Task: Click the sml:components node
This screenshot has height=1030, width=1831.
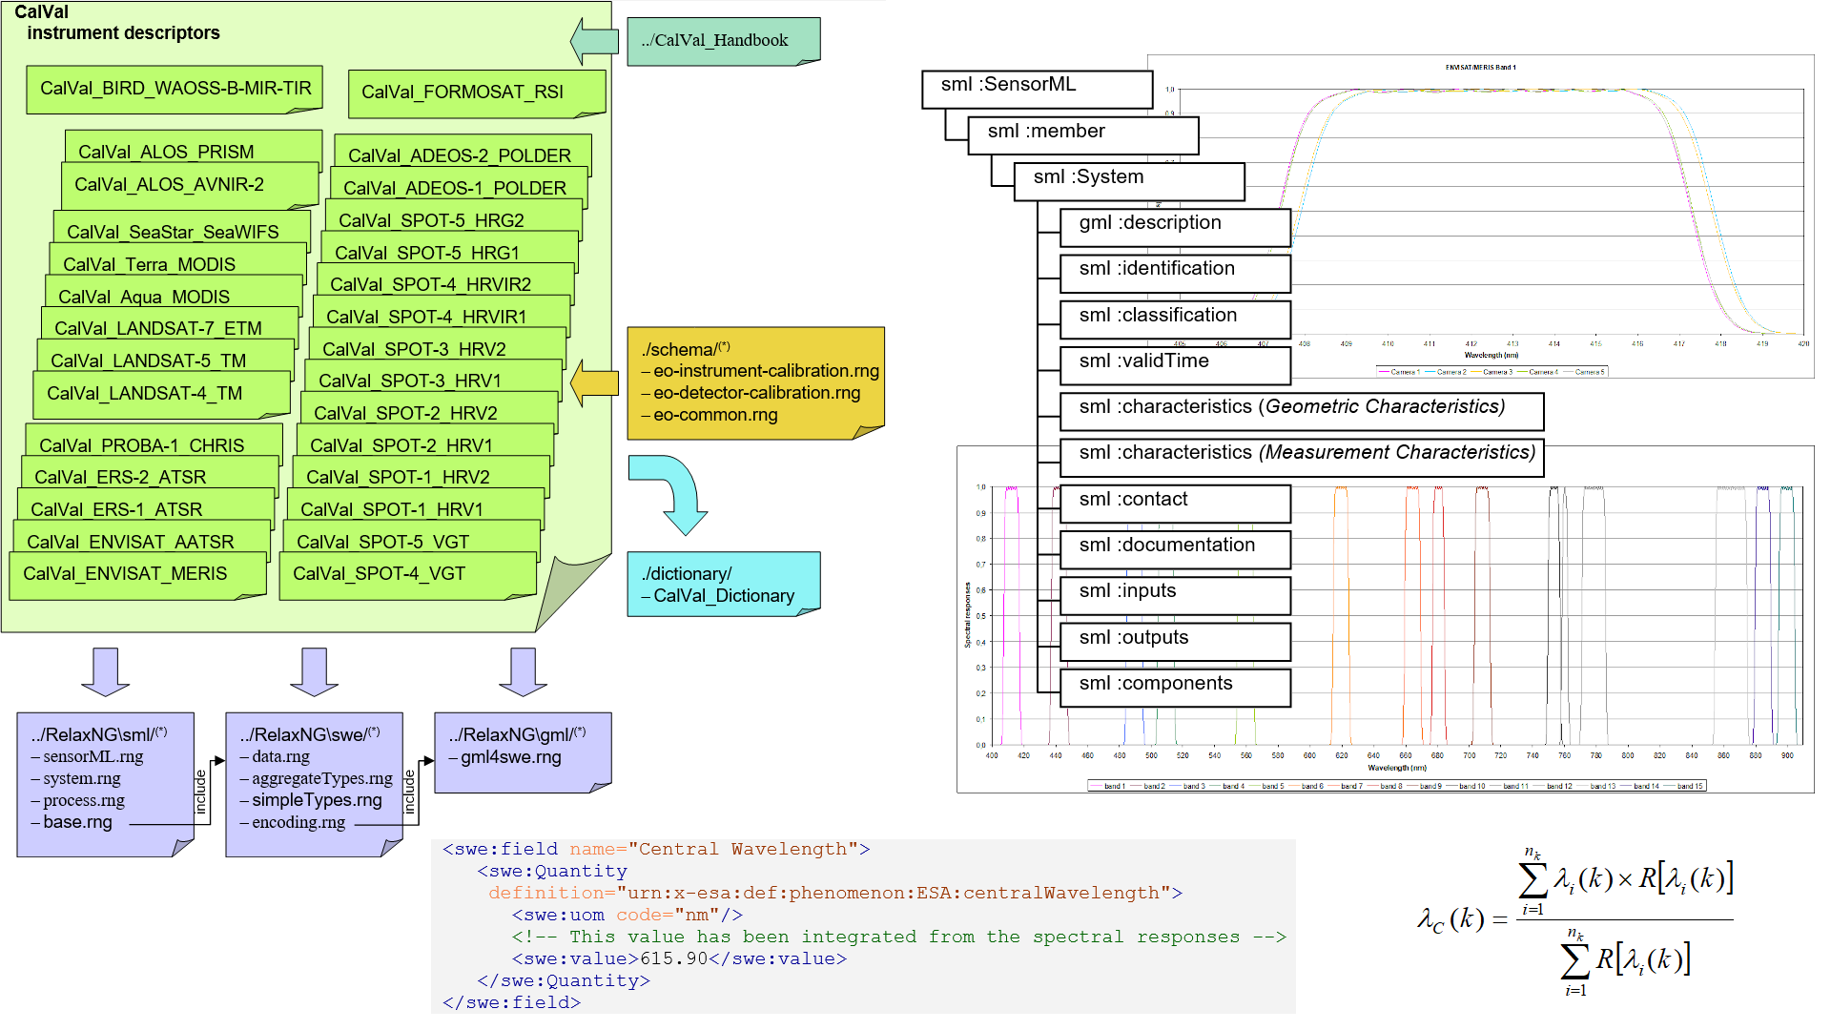Action: [1176, 688]
